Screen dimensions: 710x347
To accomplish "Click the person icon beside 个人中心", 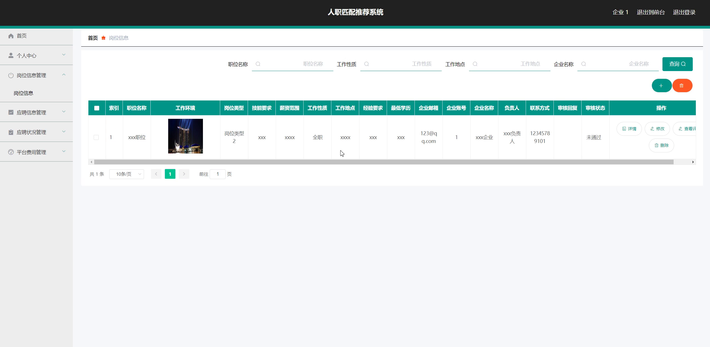I will point(11,56).
